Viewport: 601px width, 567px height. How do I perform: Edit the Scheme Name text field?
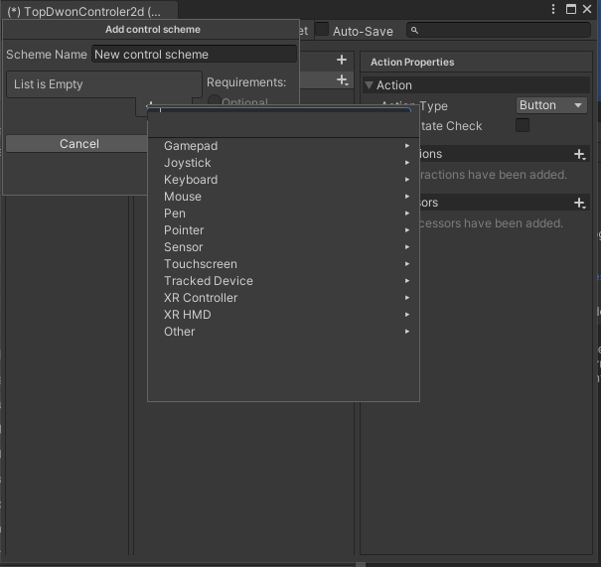coord(194,55)
